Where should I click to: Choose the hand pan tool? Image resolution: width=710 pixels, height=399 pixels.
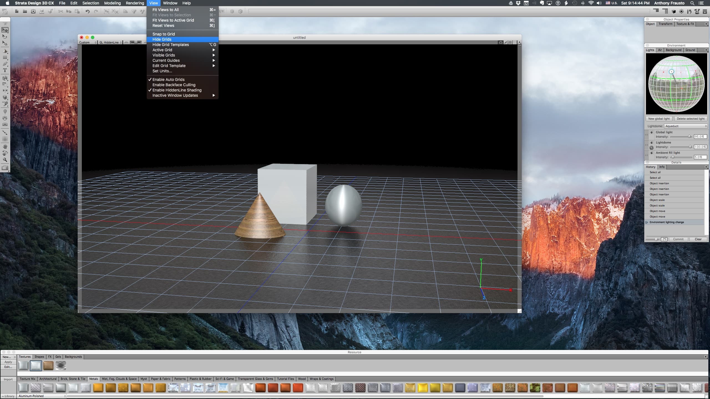5,147
